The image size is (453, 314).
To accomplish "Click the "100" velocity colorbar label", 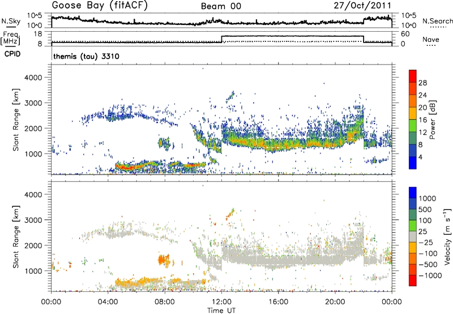I will (425, 220).
